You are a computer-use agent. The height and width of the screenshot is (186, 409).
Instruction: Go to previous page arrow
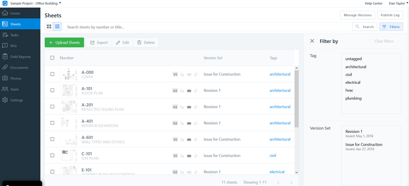click(x=278, y=182)
